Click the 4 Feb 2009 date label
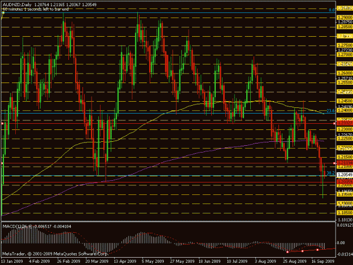Viewport: 353px width, 265px height. click(x=40, y=261)
